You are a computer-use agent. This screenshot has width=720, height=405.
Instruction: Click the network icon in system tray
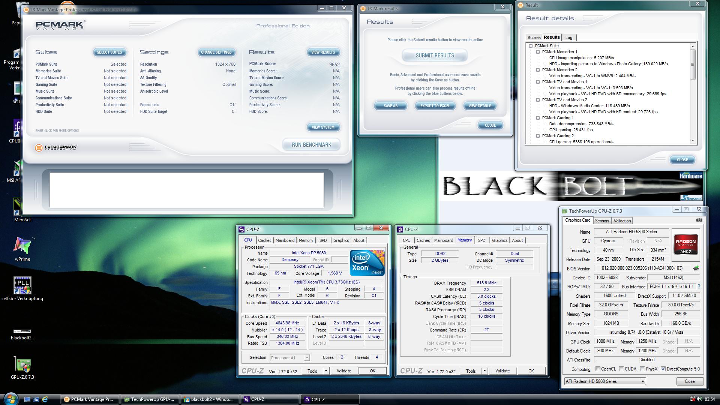click(x=692, y=399)
